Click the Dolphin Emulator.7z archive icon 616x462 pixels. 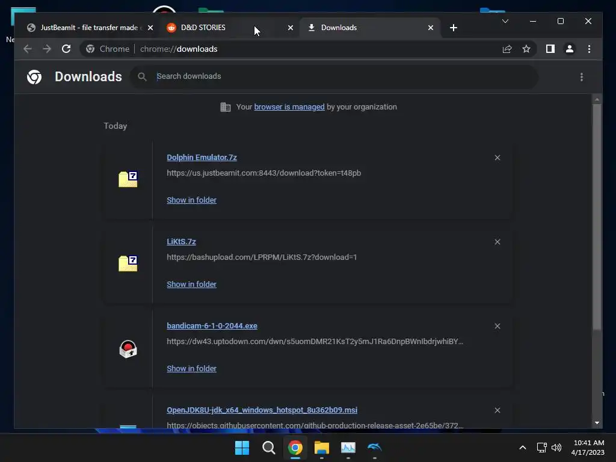[128, 179]
